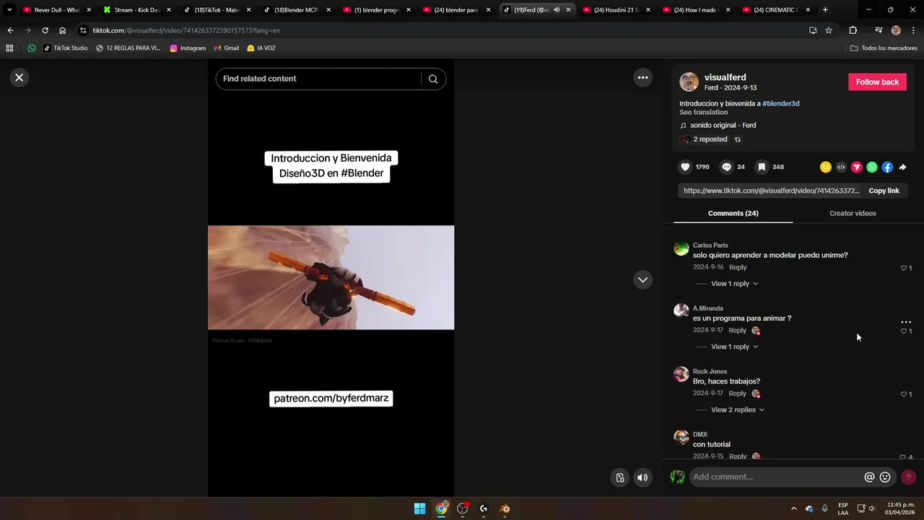Open the Todos los marcadores folder
Viewport: 924px width, 520px height.
point(884,48)
